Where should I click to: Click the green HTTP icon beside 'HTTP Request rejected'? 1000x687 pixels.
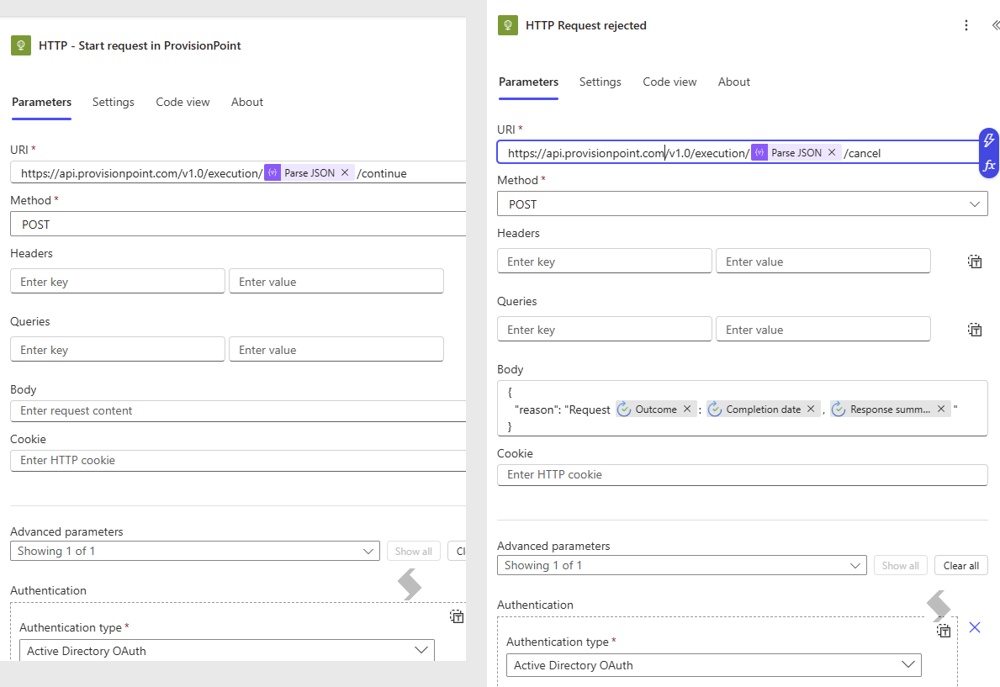pyautogui.click(x=508, y=25)
